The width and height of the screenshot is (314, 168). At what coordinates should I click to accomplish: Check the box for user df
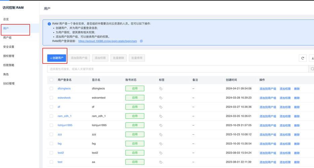(x=51, y=107)
